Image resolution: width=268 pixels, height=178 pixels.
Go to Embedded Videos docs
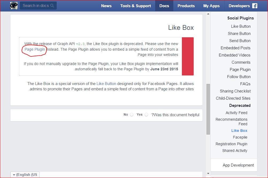235,55
